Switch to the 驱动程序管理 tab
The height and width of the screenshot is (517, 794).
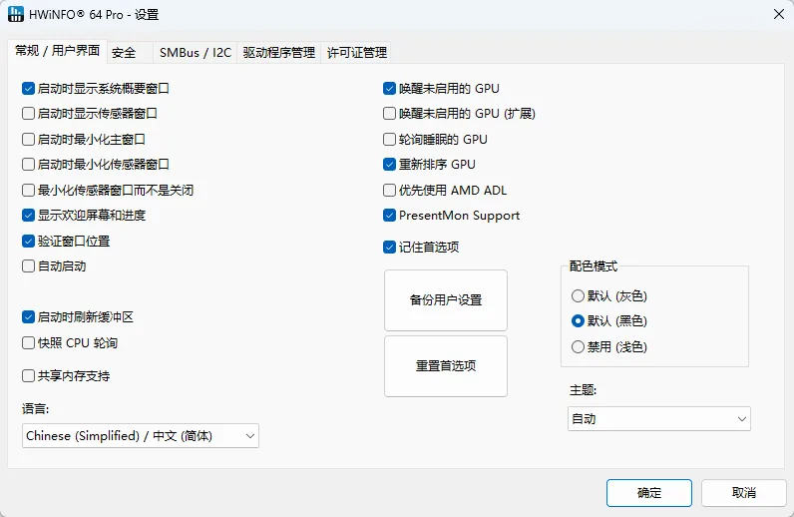click(x=279, y=52)
